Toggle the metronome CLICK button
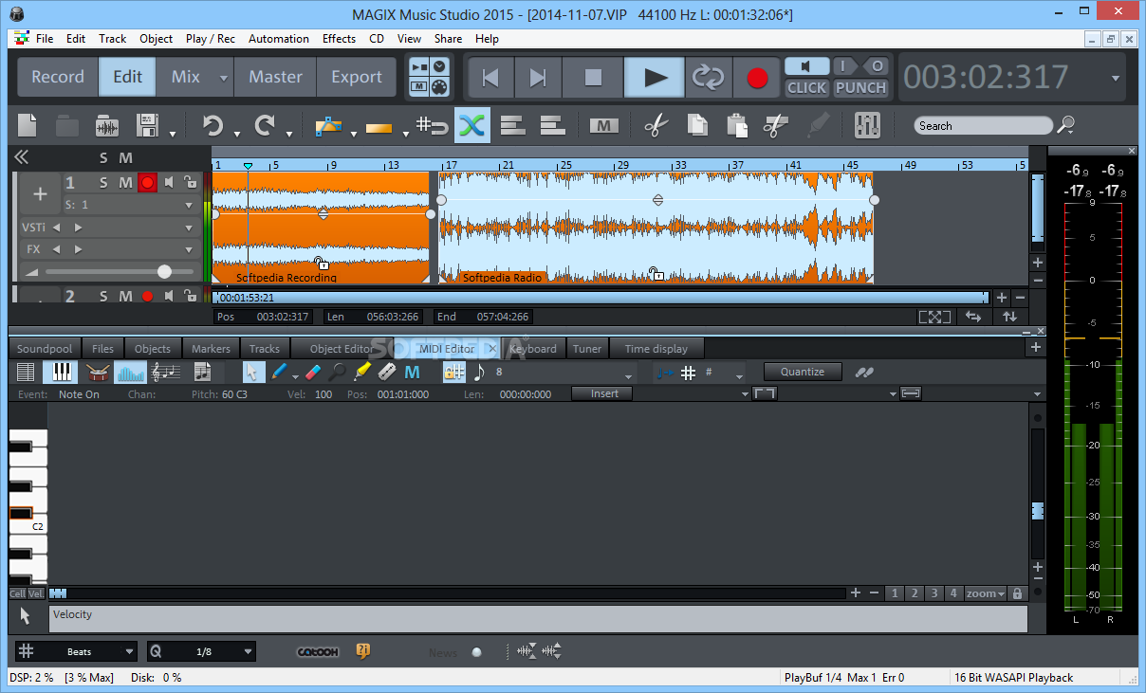The image size is (1146, 693). [x=806, y=87]
